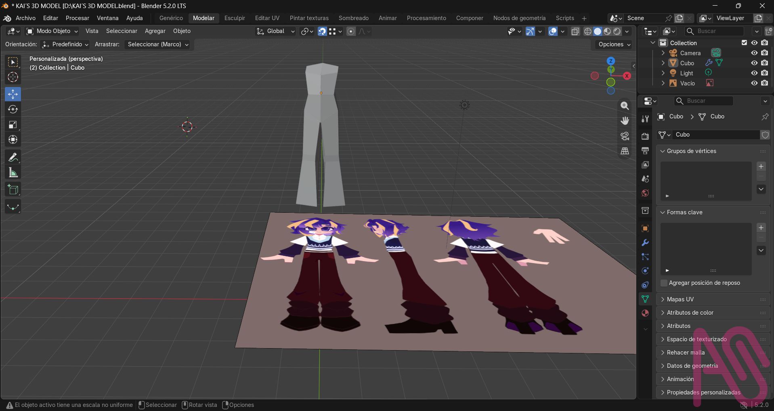Add a new workspace tab

point(584,18)
